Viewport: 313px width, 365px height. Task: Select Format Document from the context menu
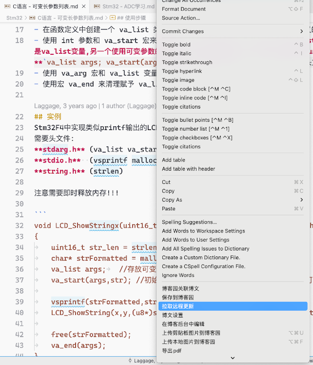click(232, 9)
